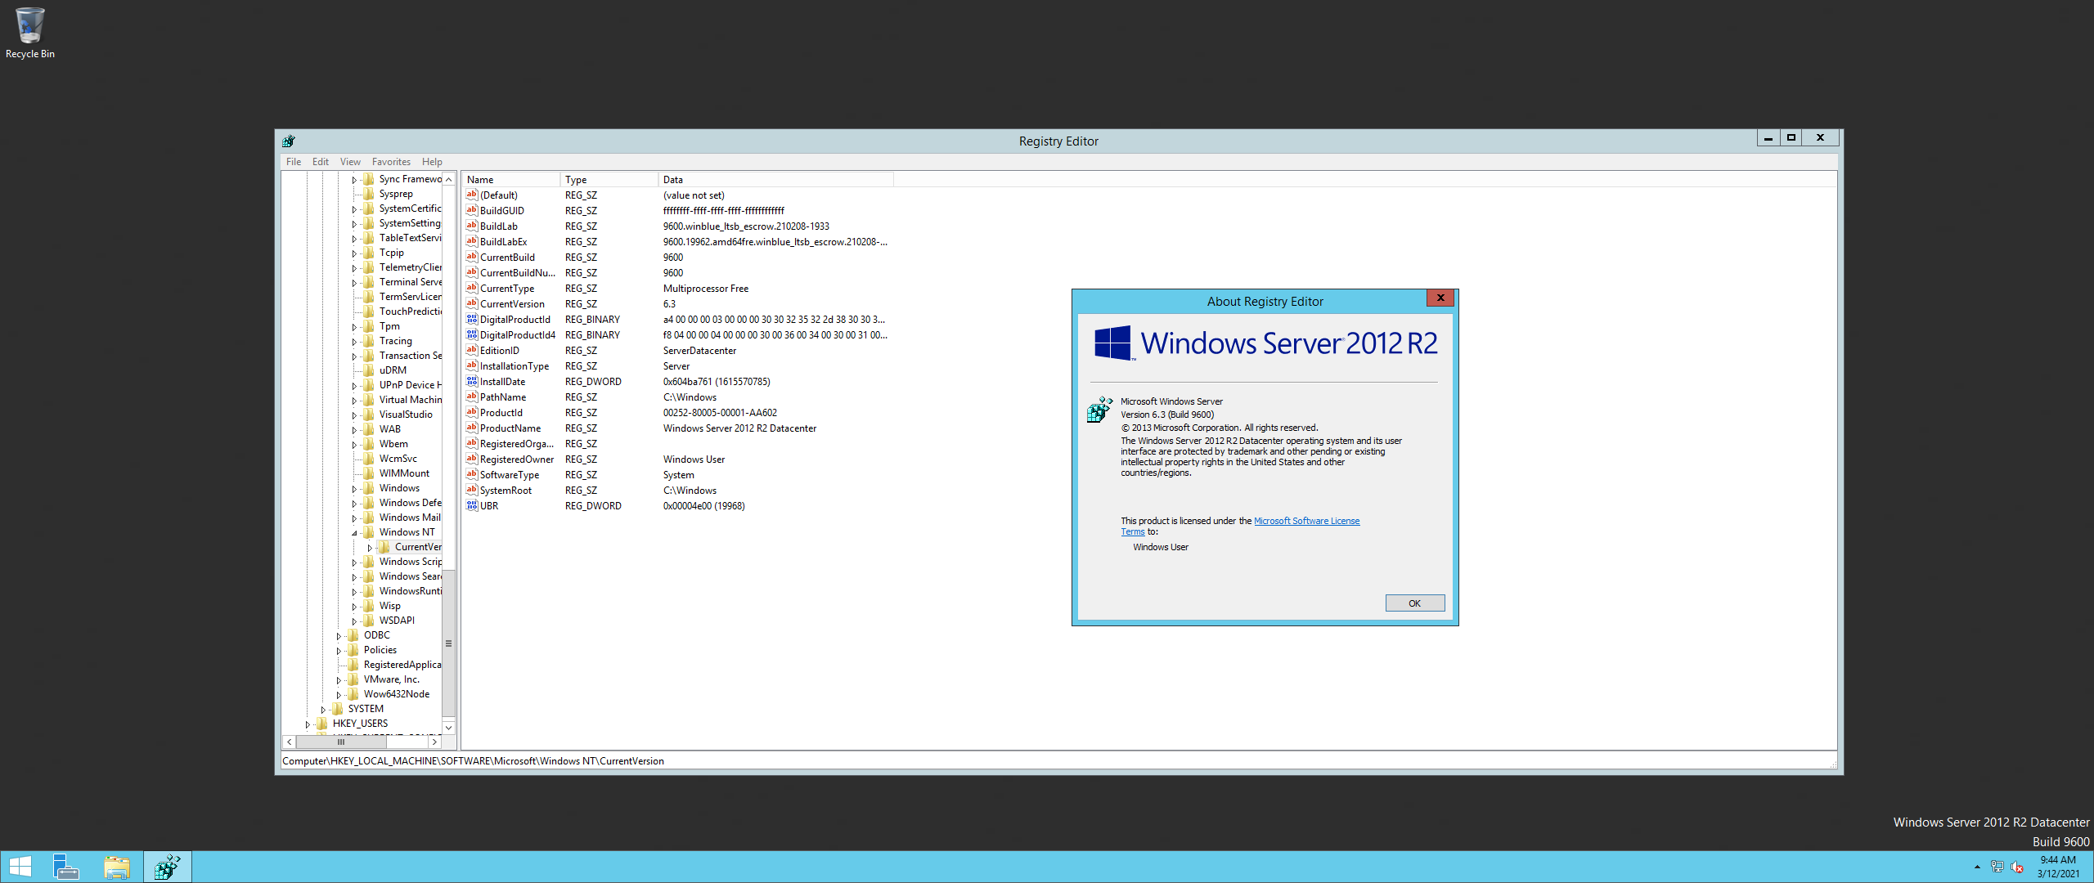This screenshot has height=883, width=2094.
Task: Click the tree scroll down arrow
Action: (448, 728)
